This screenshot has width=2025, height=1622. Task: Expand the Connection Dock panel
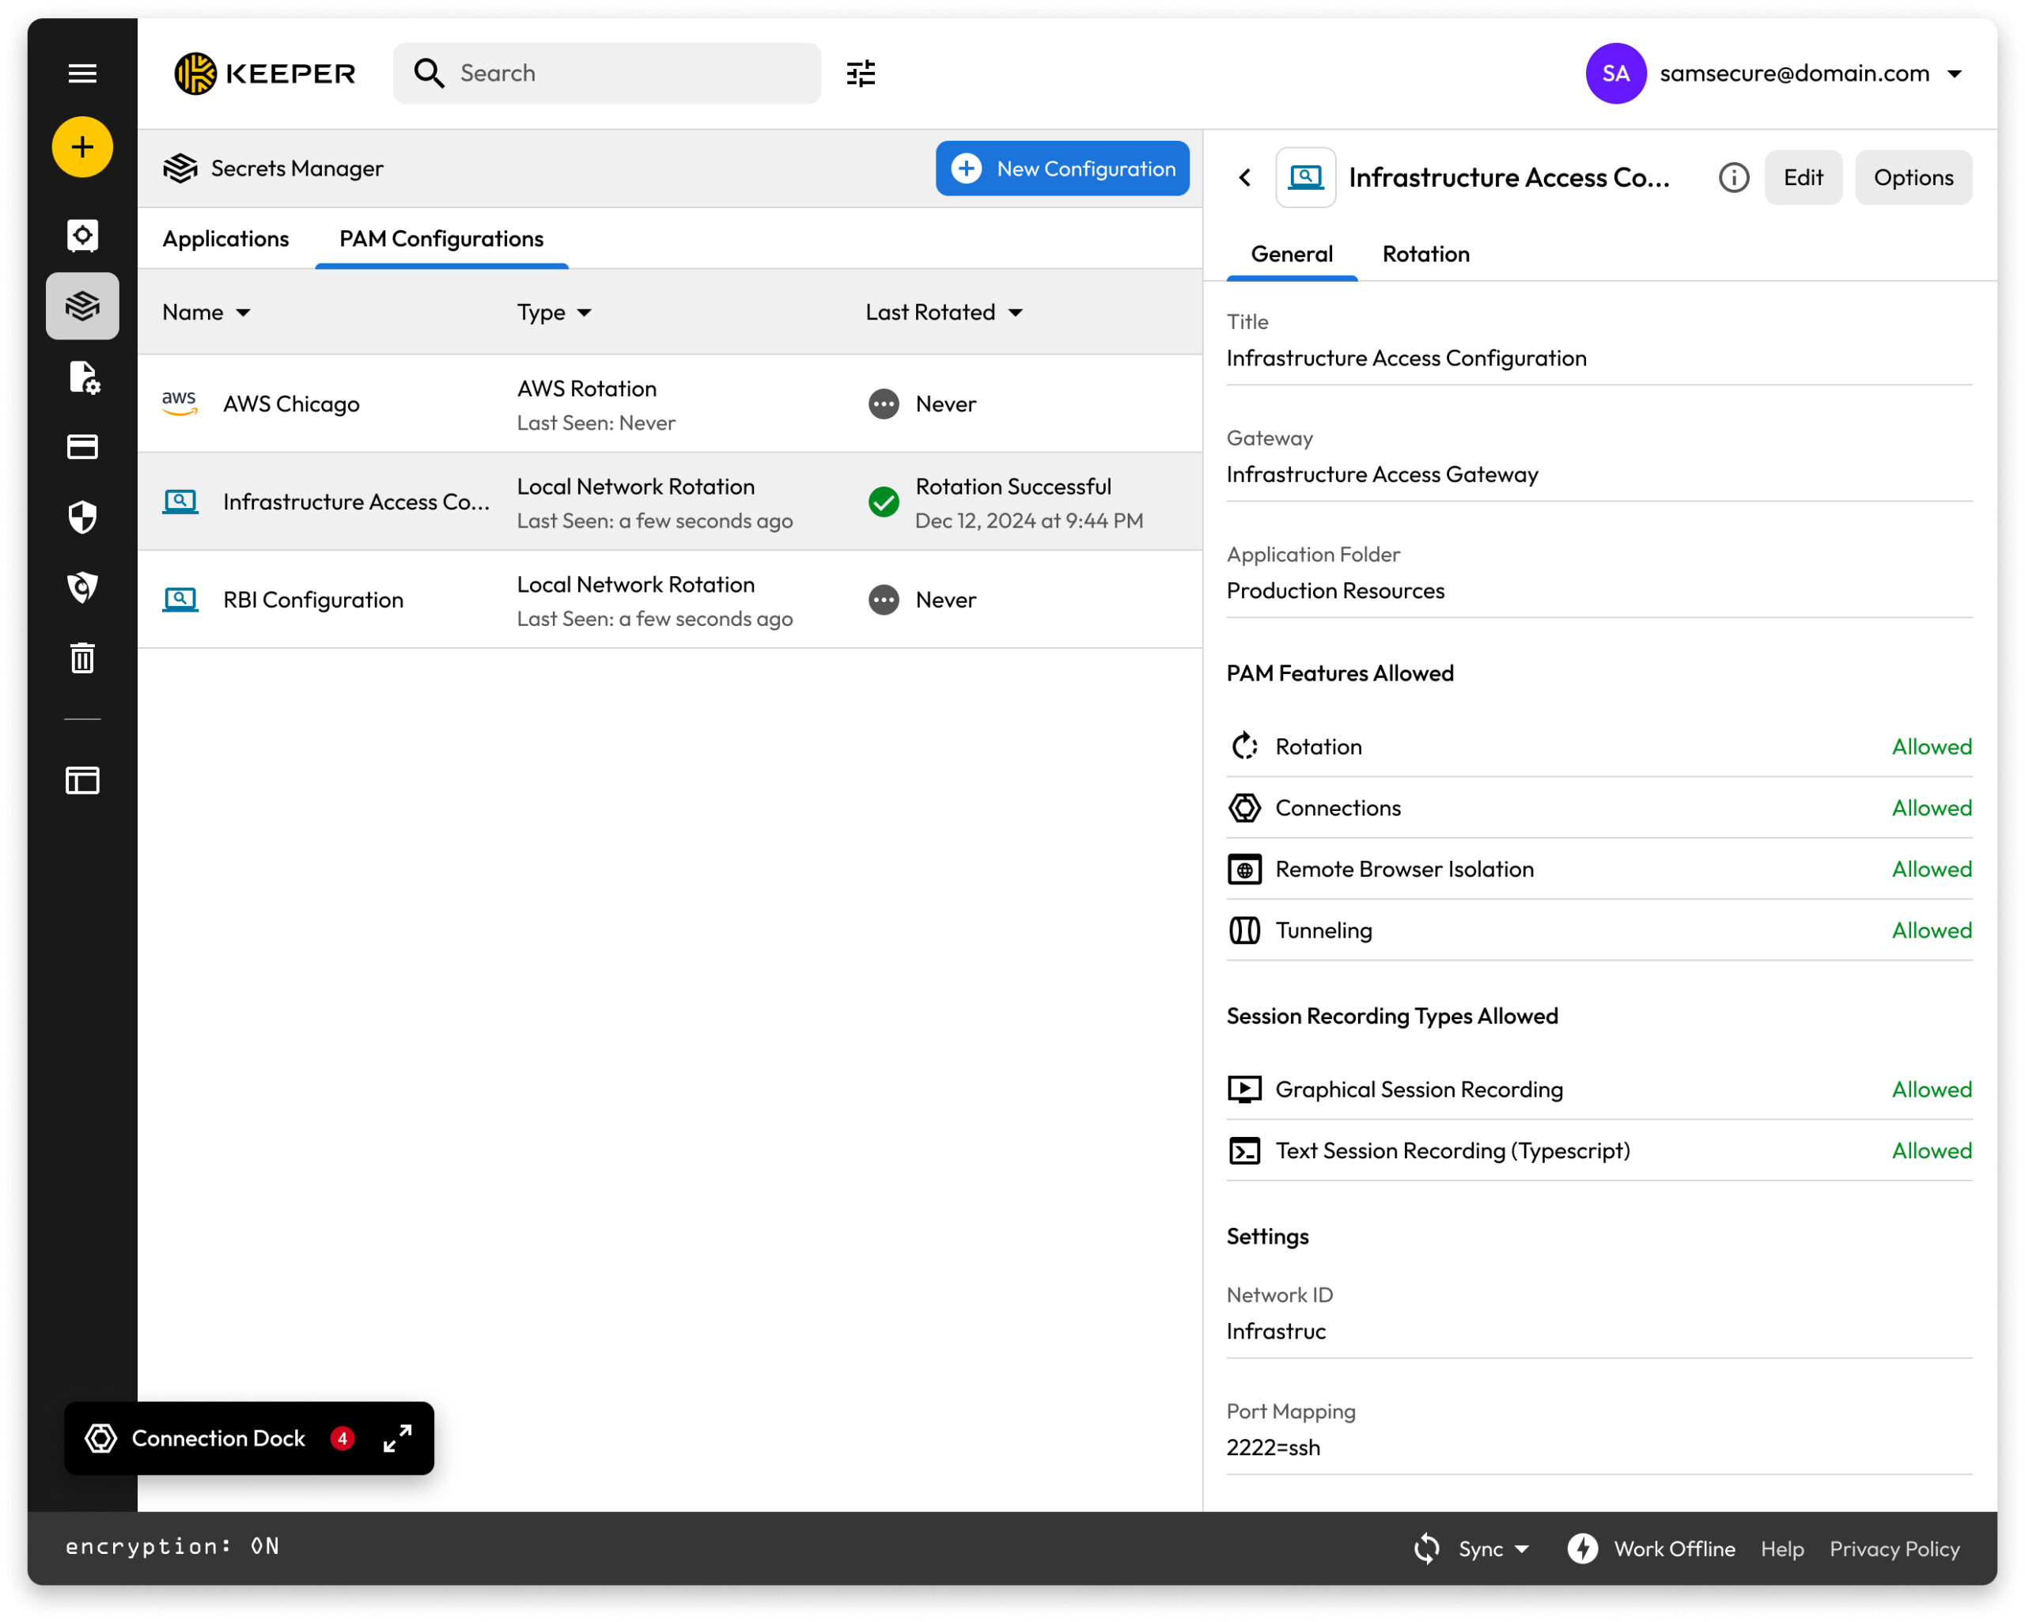pyautogui.click(x=397, y=1438)
